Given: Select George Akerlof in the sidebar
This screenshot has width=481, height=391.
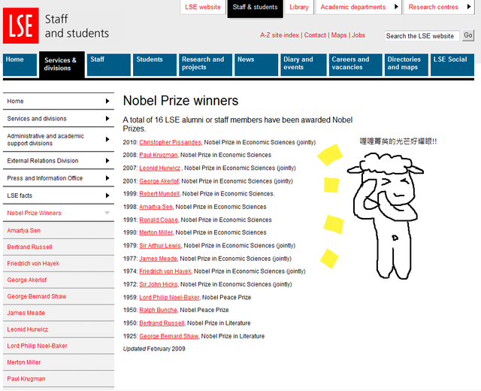Looking at the screenshot, I should coord(59,280).
